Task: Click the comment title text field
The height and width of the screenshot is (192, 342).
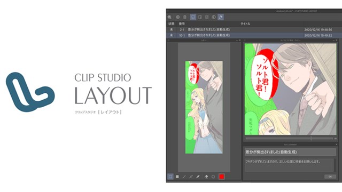Action: pos(290,151)
